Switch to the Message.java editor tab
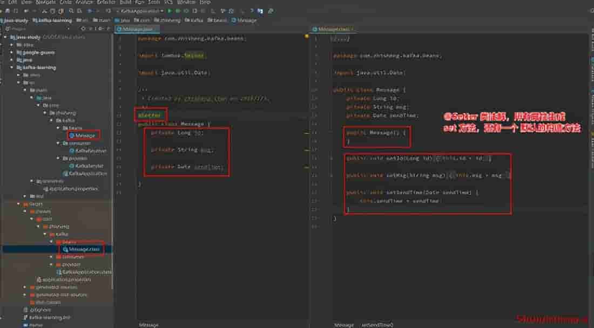The image size is (594, 328). point(138,29)
